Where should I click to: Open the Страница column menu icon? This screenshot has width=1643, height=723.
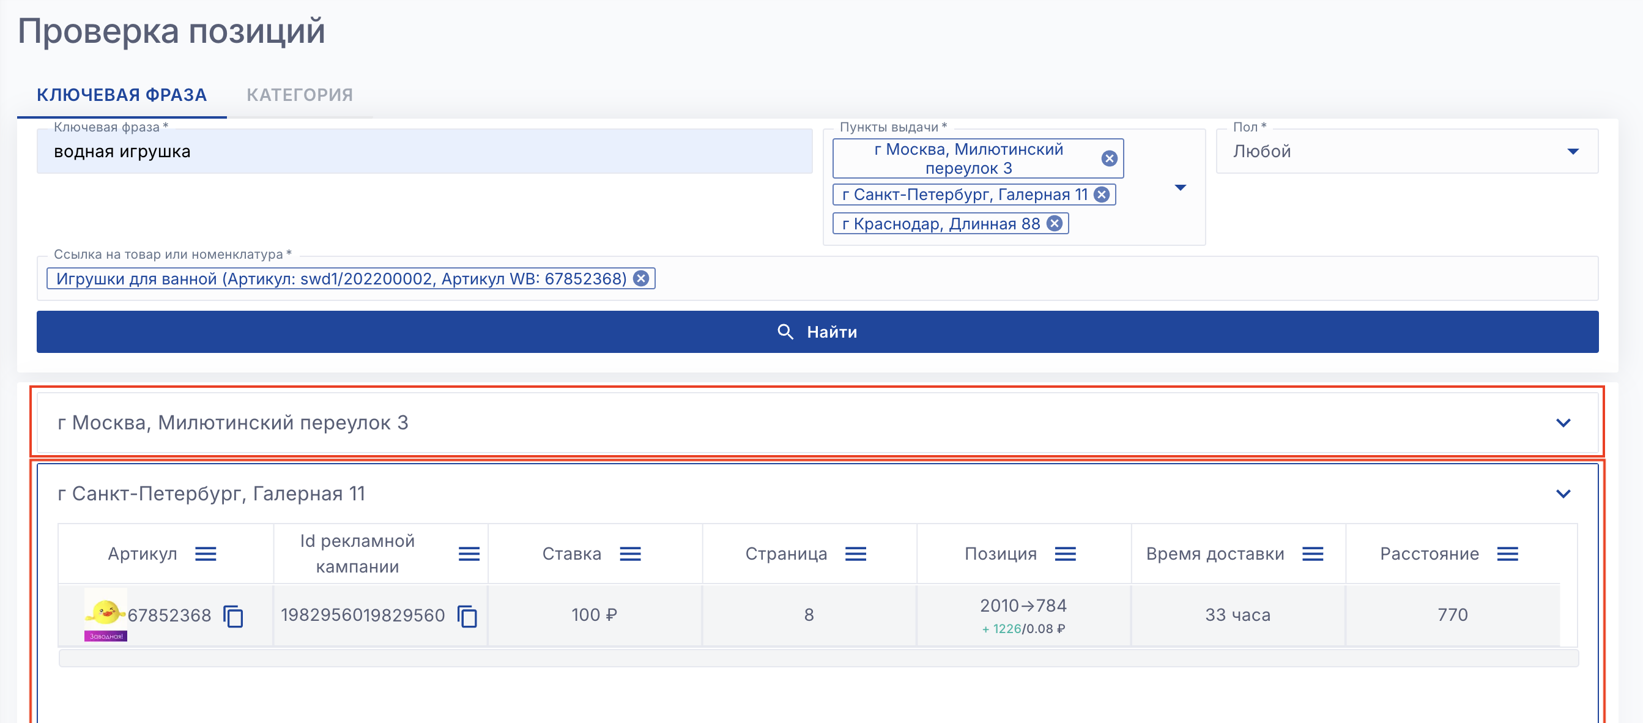(x=855, y=554)
